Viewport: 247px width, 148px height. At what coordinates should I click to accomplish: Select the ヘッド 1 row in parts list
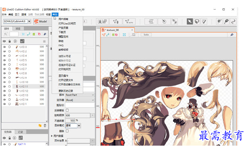click(x=24, y=104)
